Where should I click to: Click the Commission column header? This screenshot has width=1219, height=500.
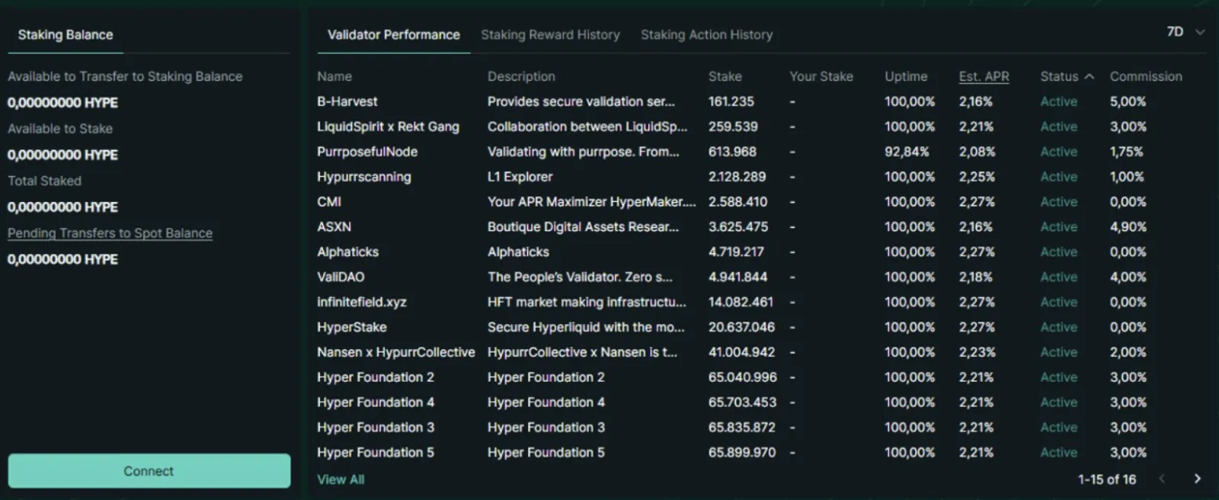(1146, 76)
